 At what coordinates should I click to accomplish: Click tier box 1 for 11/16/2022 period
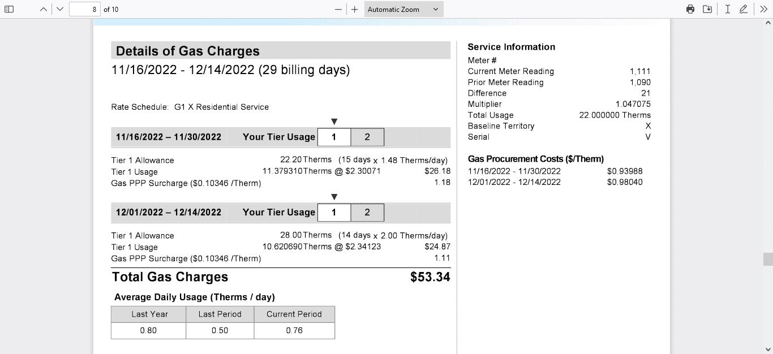pos(334,137)
